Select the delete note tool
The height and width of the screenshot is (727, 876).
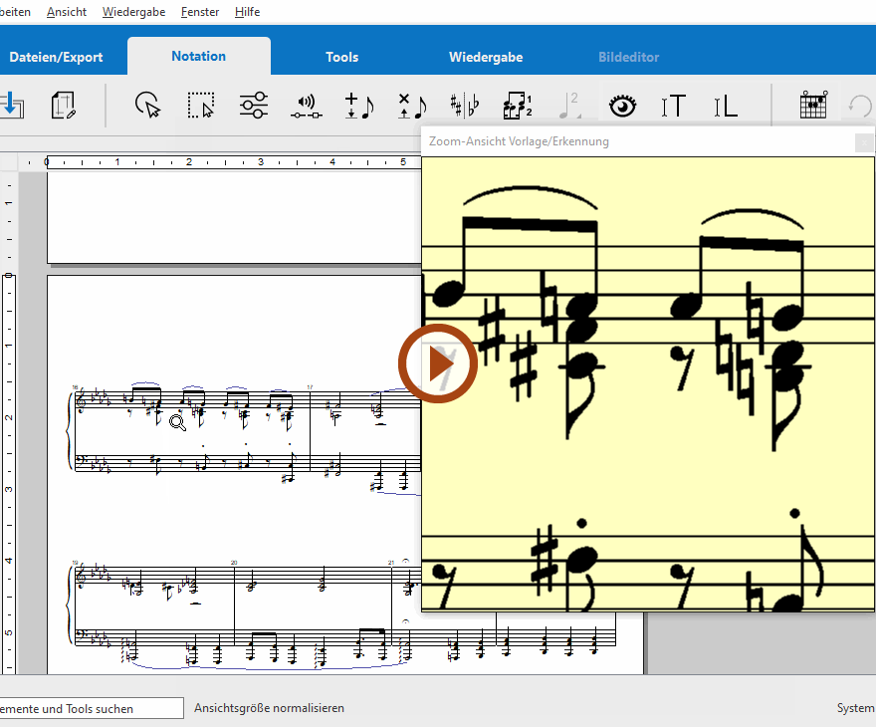coord(411,105)
